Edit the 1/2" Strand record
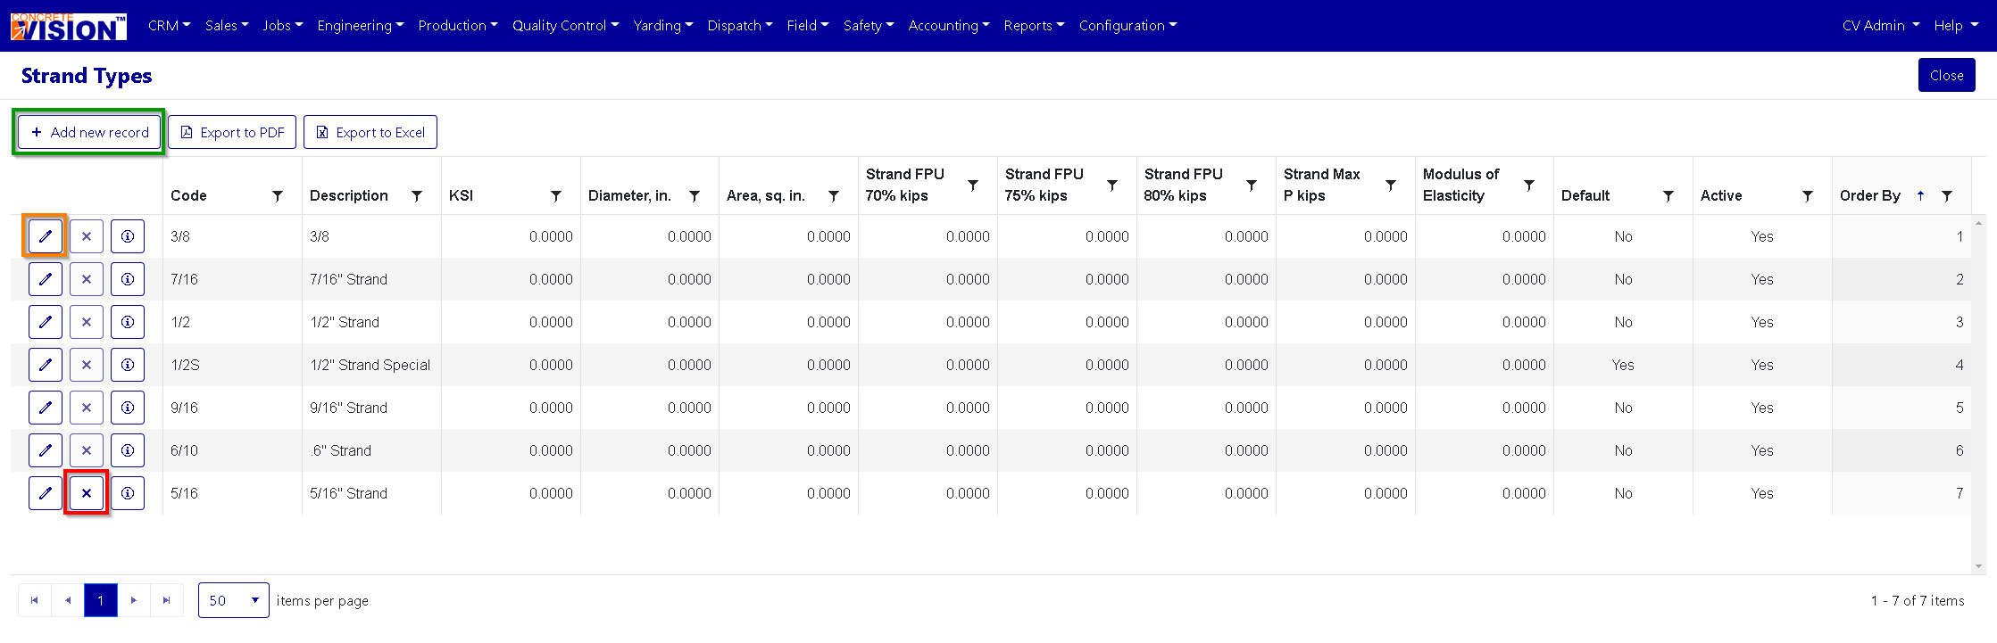This screenshot has height=643, width=1997. click(x=45, y=322)
